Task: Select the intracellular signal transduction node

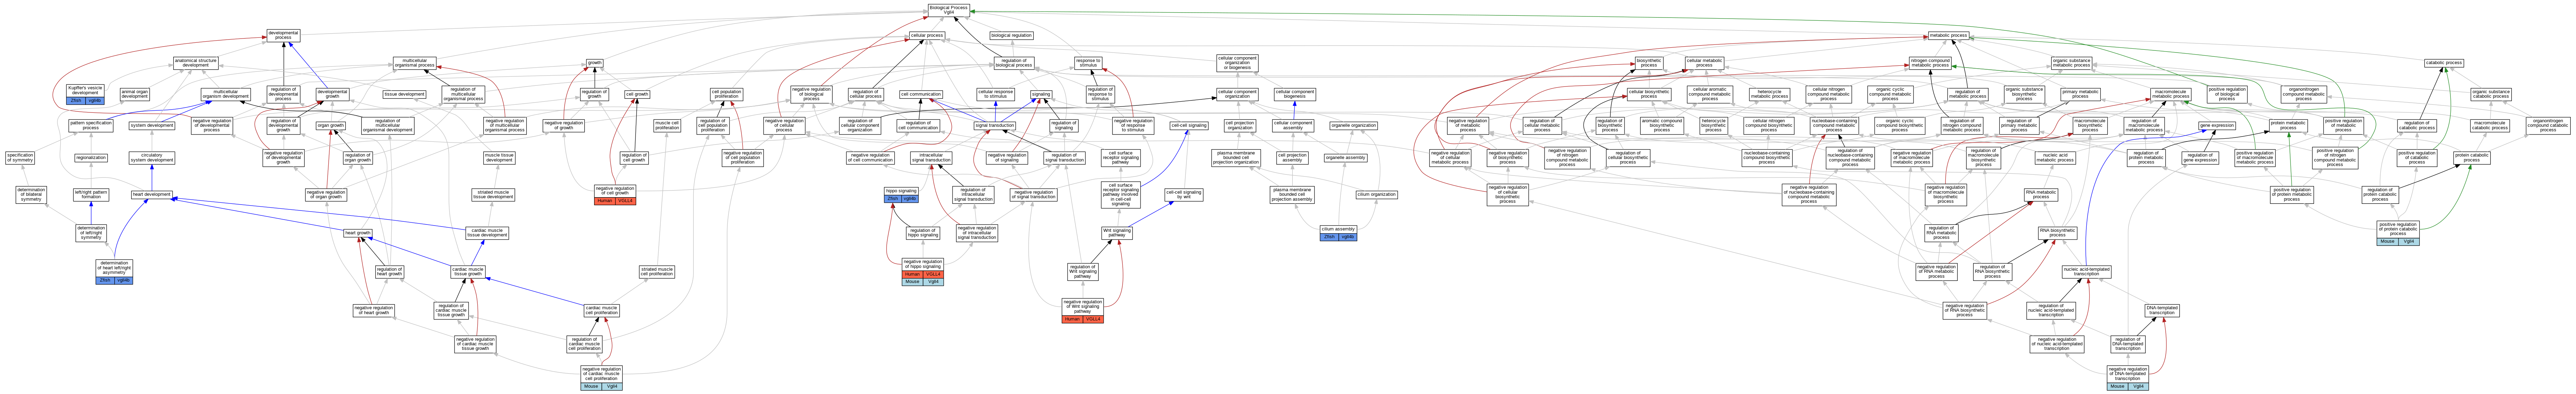Action: coord(931,158)
